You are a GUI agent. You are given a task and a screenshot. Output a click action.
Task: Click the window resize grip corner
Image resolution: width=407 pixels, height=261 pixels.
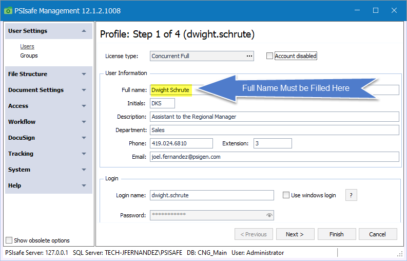tap(400, 254)
